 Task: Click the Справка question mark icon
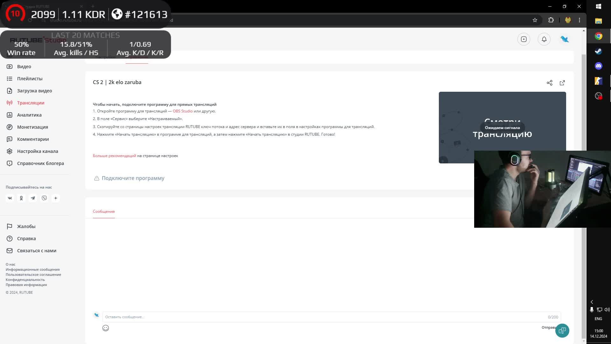[10, 239]
